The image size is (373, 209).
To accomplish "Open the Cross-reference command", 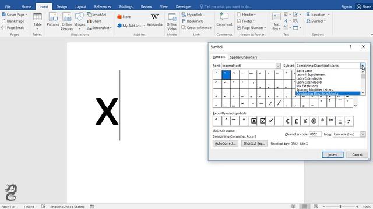I will pos(196,28).
